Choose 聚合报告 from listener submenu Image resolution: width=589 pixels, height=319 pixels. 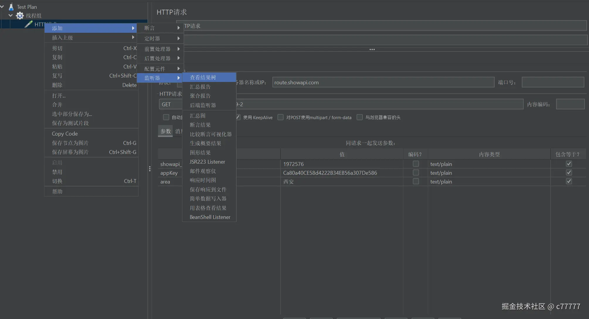200,96
